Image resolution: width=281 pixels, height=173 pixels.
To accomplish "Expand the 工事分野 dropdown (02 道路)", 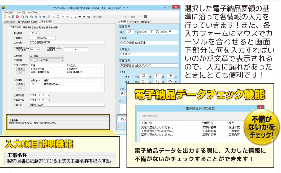I will tap(47, 56).
